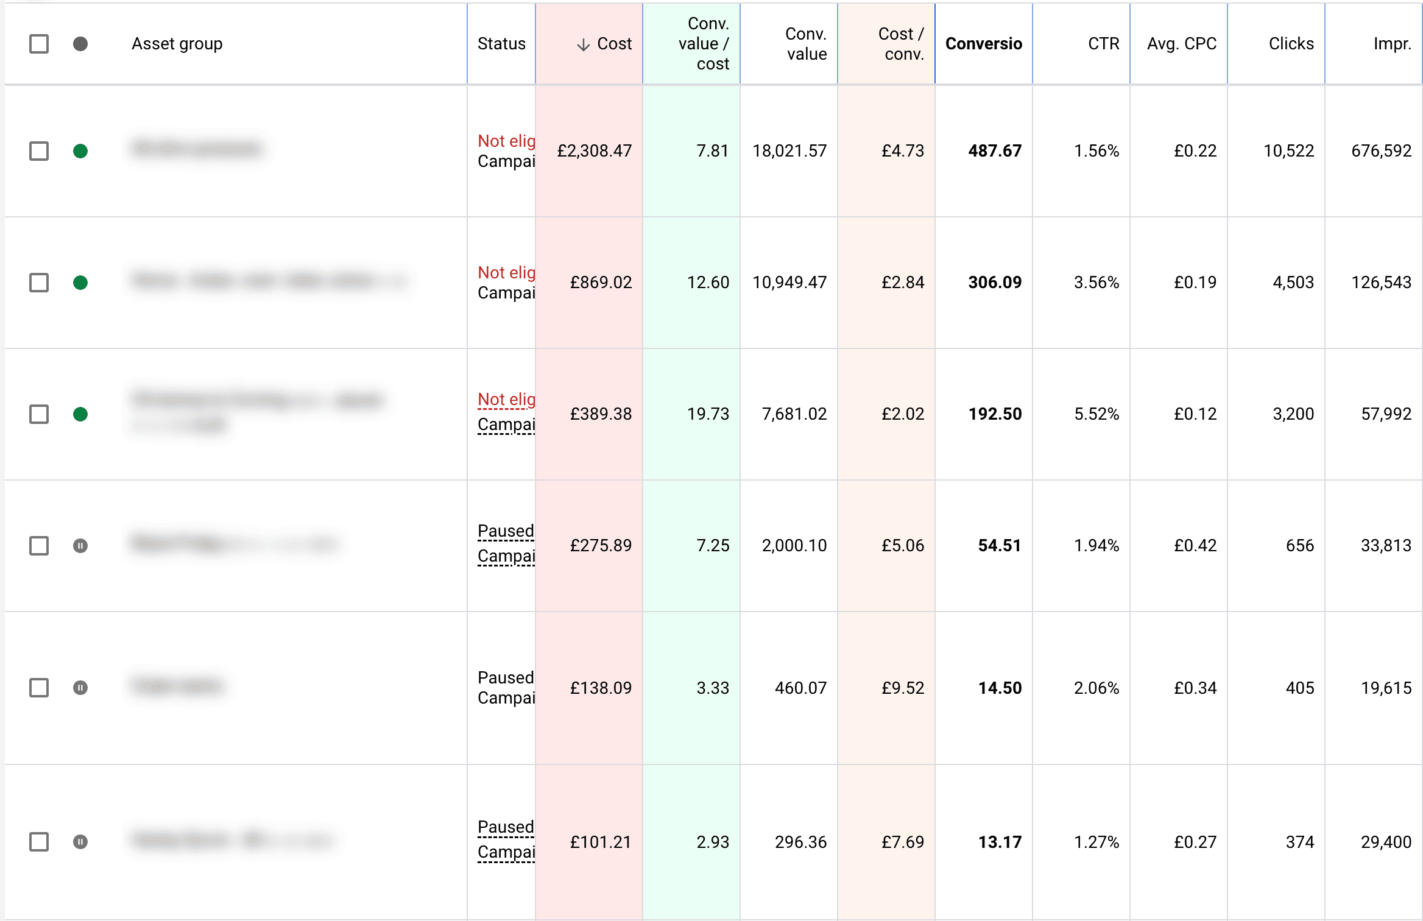Image resolution: width=1423 pixels, height=921 pixels.
Task: Click the Status column header
Action: [x=501, y=44]
